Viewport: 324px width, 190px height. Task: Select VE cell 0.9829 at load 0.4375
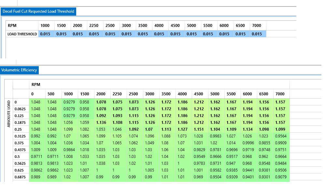200,150
